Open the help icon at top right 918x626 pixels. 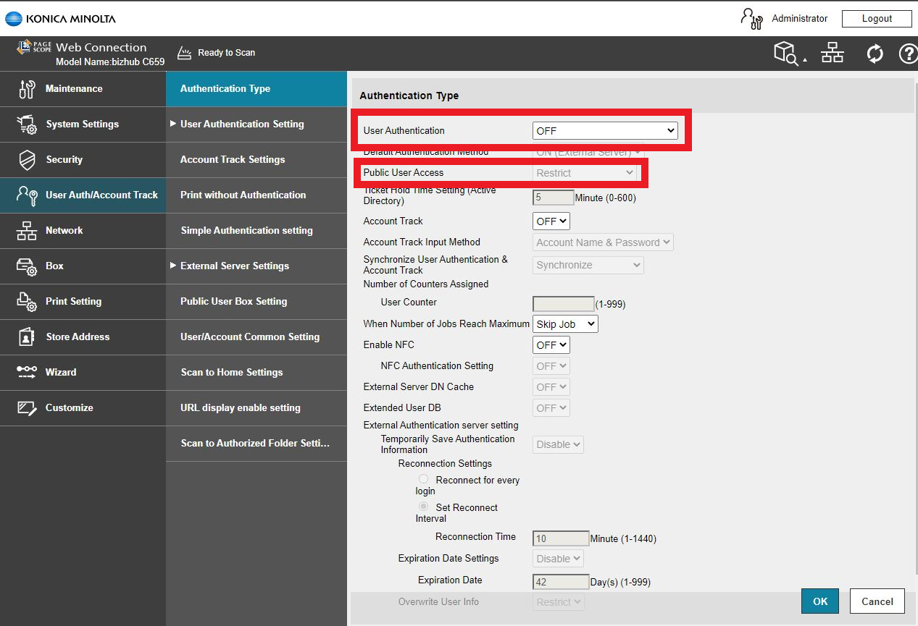(909, 53)
